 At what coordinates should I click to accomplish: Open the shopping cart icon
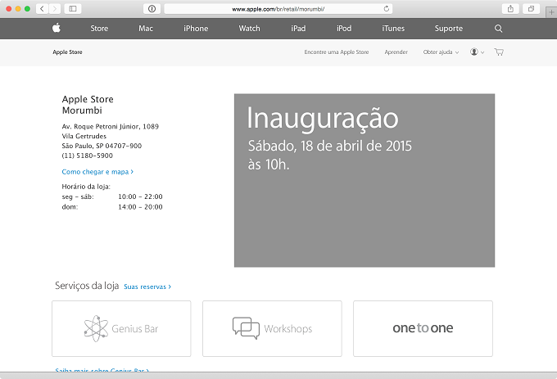tap(499, 52)
